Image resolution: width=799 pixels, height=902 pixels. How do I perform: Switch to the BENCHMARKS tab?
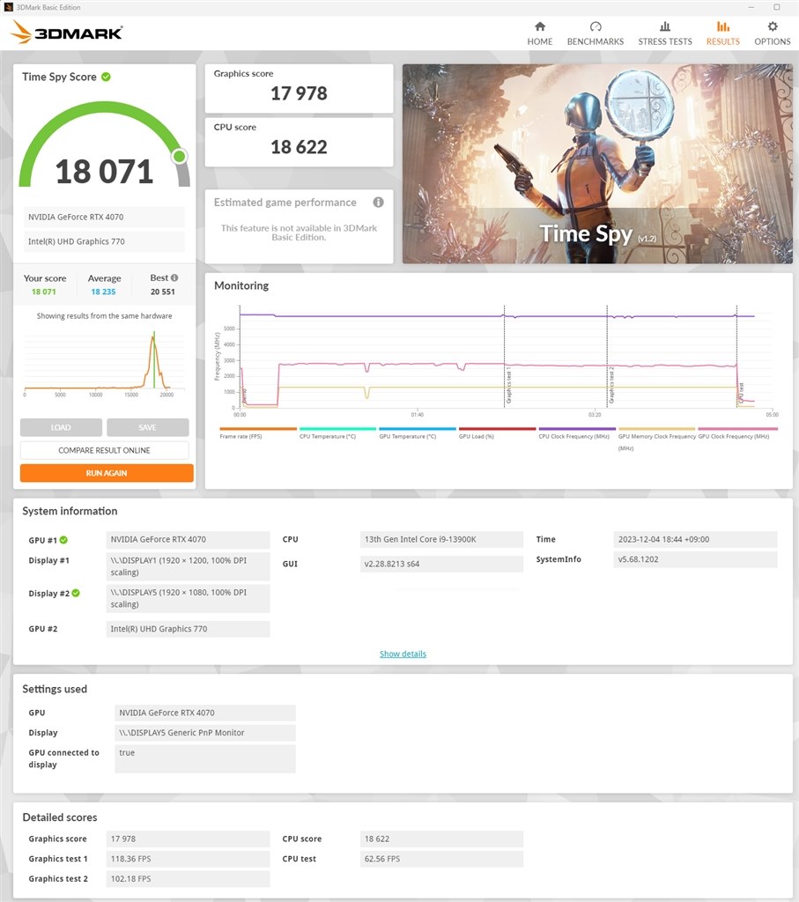(596, 33)
